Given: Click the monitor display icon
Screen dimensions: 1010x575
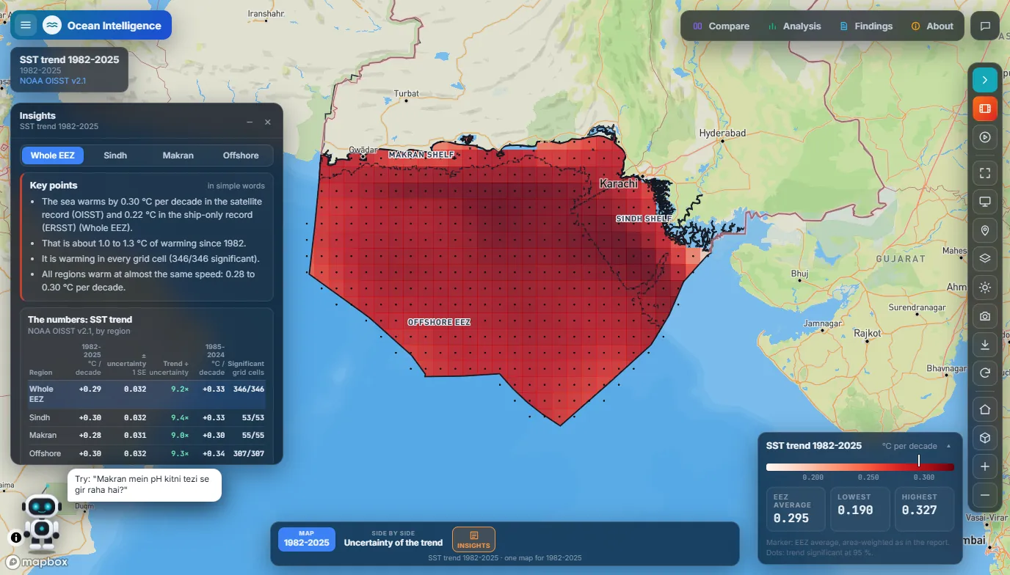Looking at the screenshot, I should pyautogui.click(x=985, y=202).
